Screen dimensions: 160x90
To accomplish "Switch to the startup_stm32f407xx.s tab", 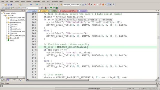I will click(68, 11).
